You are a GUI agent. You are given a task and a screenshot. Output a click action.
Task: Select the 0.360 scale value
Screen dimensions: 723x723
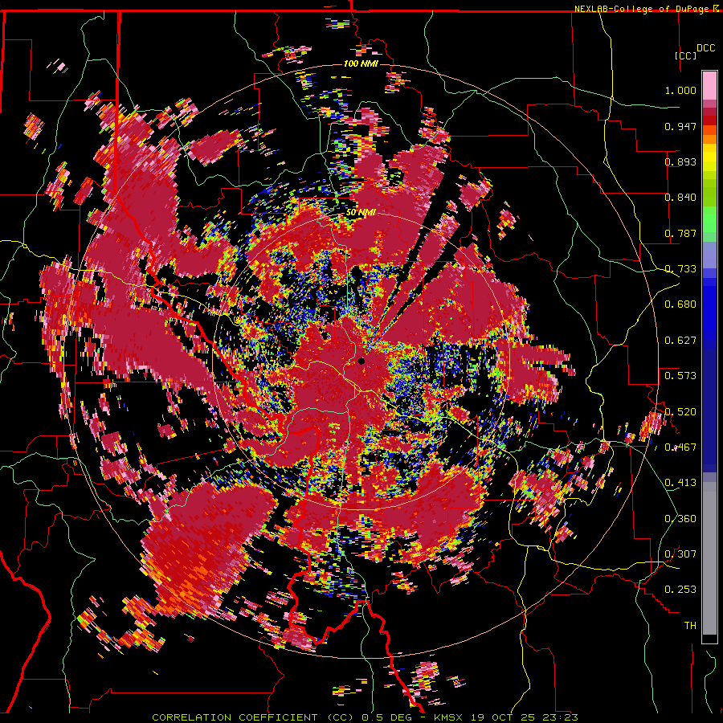(x=680, y=519)
